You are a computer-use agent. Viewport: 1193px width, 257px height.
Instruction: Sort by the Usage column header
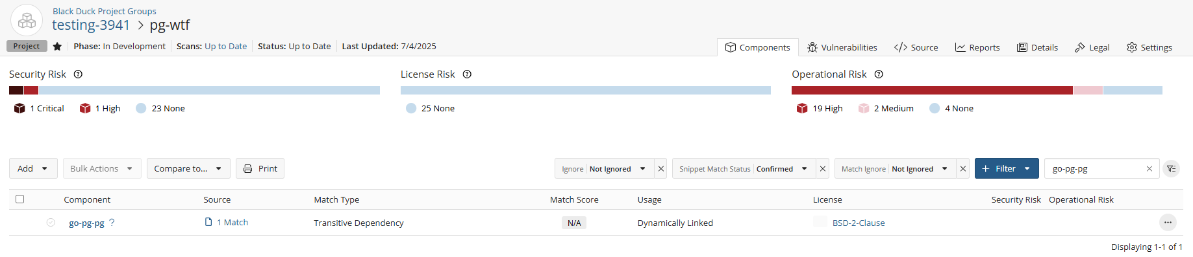(649, 200)
